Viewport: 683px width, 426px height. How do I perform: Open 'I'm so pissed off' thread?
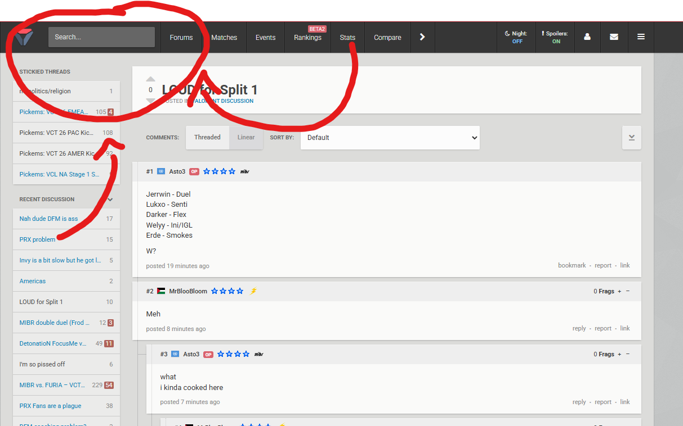click(66, 364)
